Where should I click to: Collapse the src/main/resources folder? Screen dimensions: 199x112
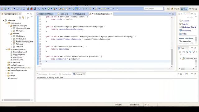[x=6, y=49]
